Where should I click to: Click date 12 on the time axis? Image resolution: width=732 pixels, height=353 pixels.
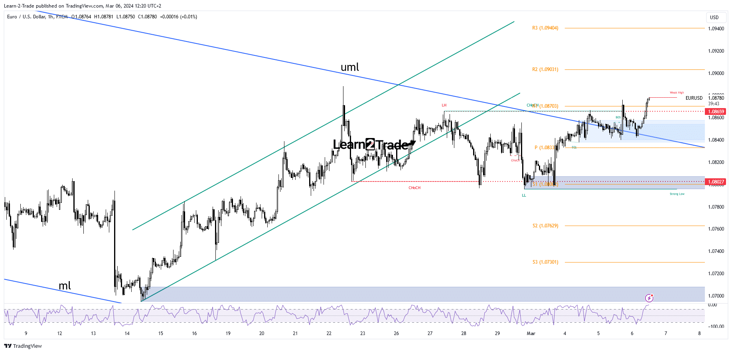[59, 333]
